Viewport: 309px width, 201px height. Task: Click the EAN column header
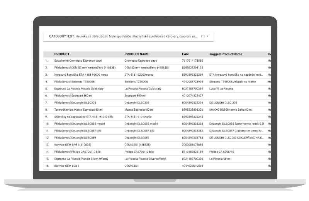pyautogui.click(x=185, y=54)
